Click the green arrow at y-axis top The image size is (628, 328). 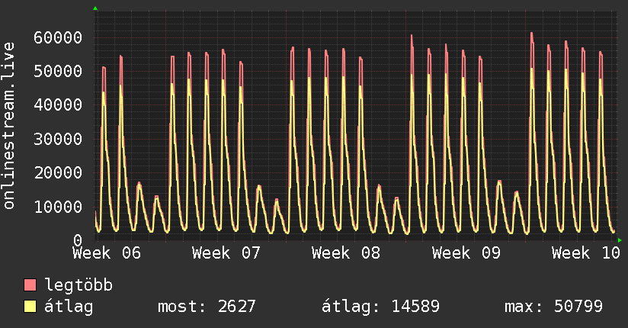pos(95,8)
